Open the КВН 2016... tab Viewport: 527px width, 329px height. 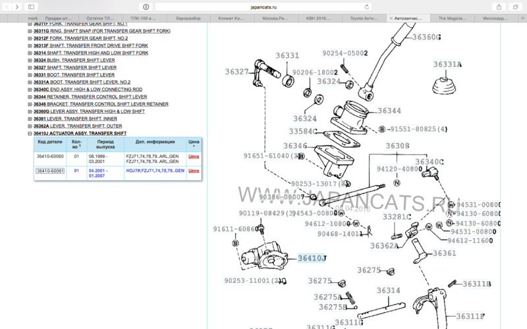(x=318, y=18)
